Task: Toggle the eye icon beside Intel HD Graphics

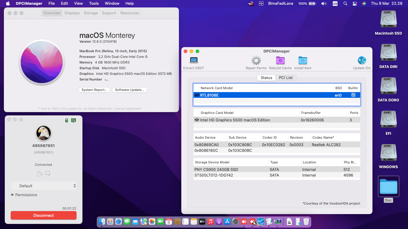Action: [x=197, y=120]
